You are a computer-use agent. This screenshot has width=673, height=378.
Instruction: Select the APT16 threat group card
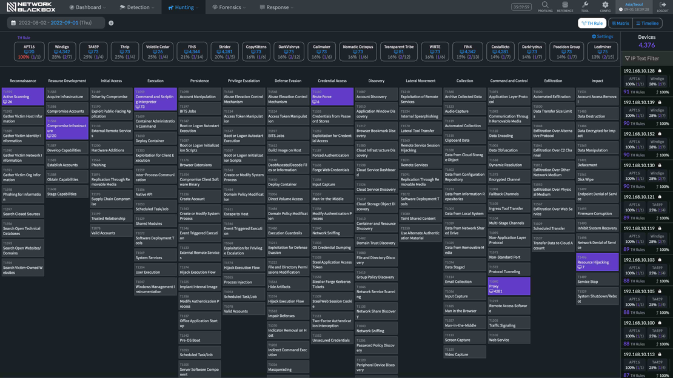click(x=29, y=51)
